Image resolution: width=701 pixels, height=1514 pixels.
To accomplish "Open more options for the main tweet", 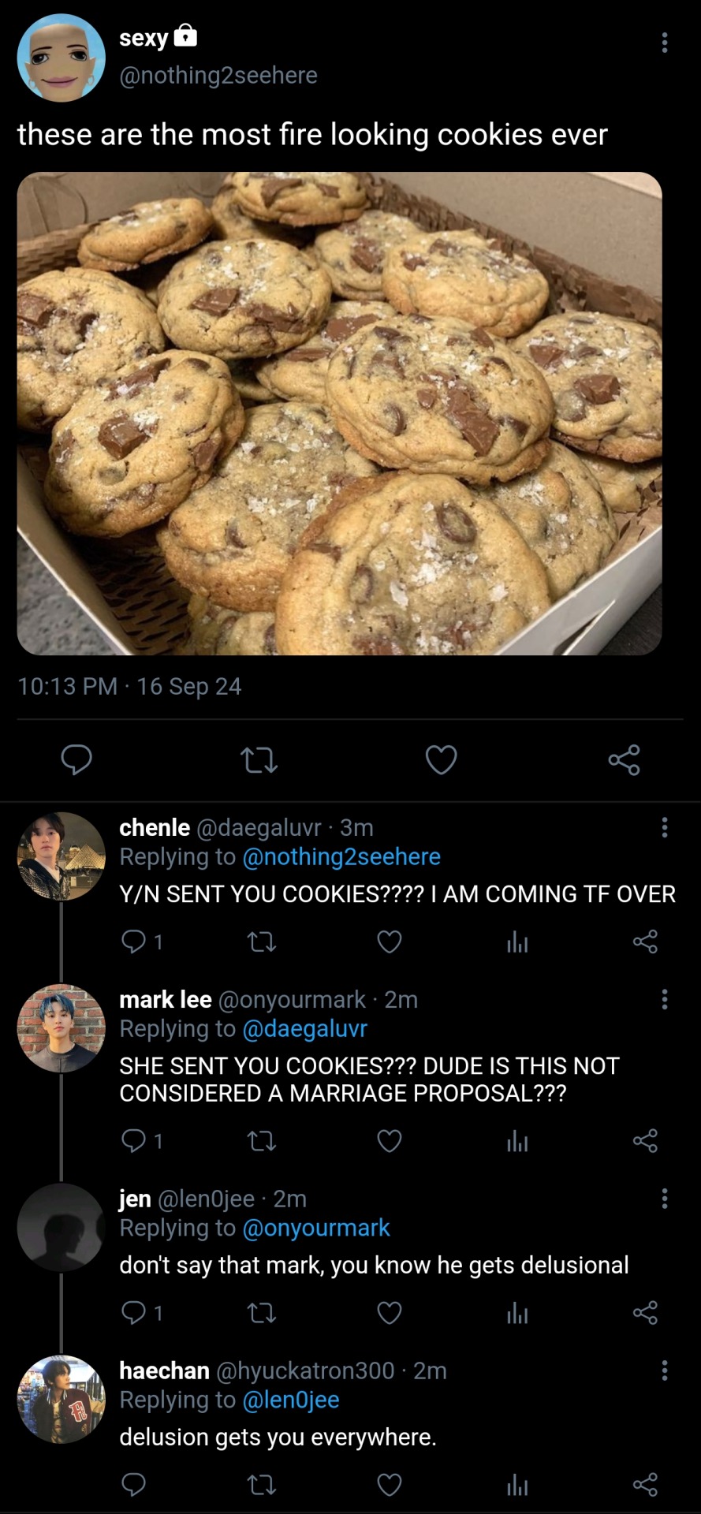I will pyautogui.click(x=665, y=43).
